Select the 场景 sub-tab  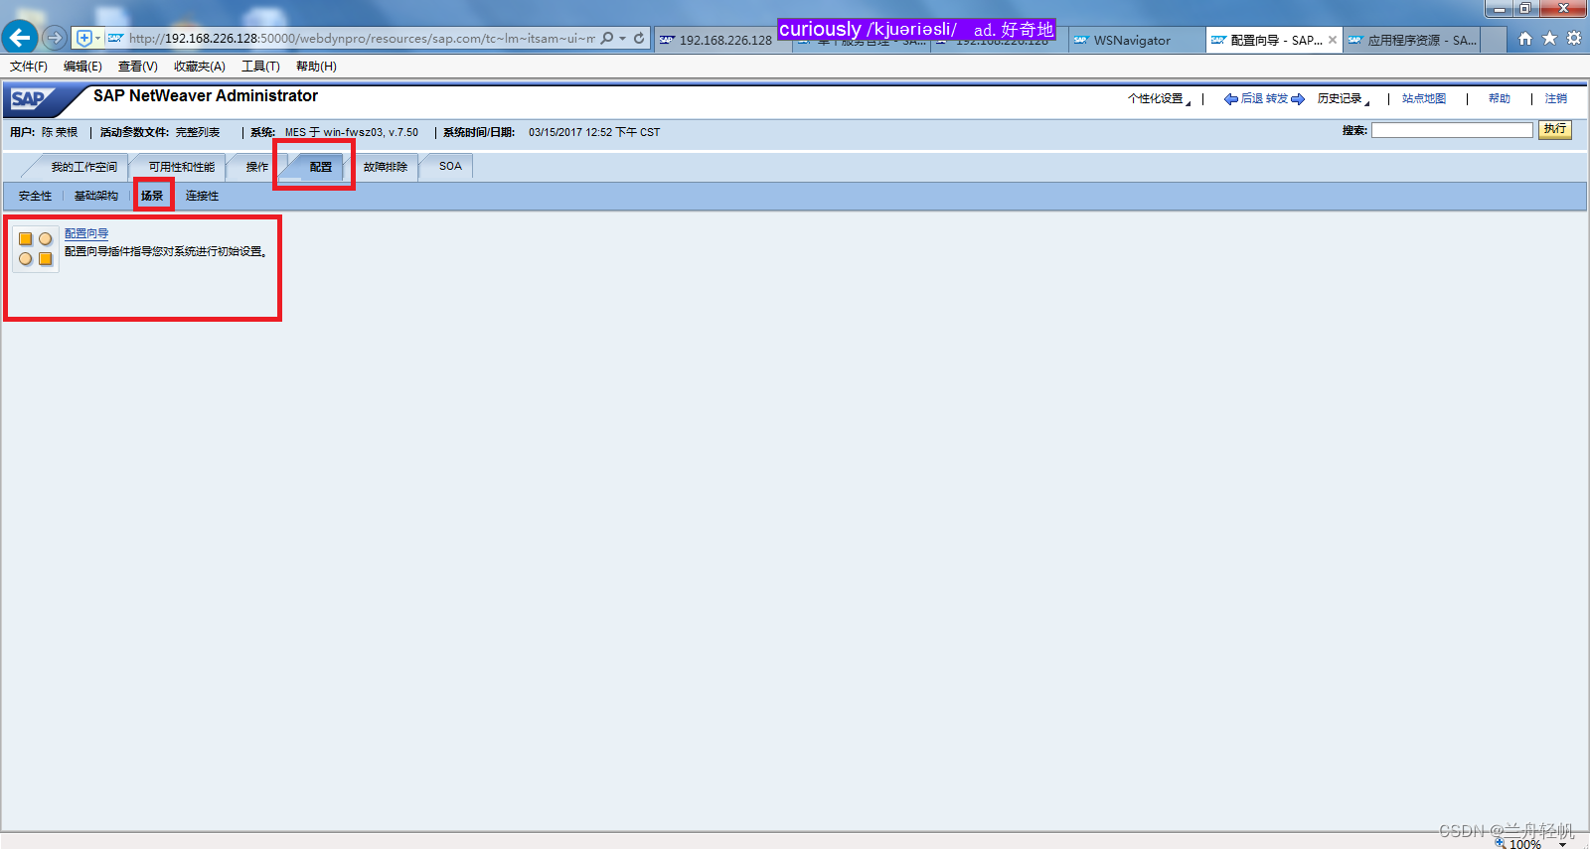[152, 196]
